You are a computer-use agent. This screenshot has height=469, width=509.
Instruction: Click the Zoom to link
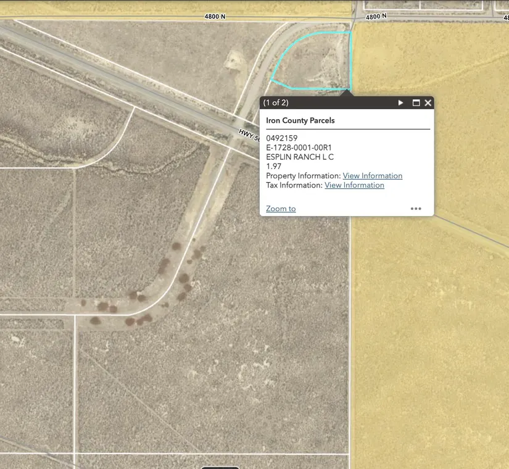281,209
